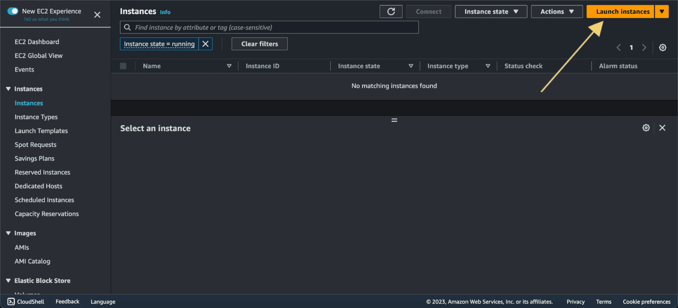This screenshot has width=678, height=308.
Task: Collapse the Images section in sidebar
Action: pos(8,233)
